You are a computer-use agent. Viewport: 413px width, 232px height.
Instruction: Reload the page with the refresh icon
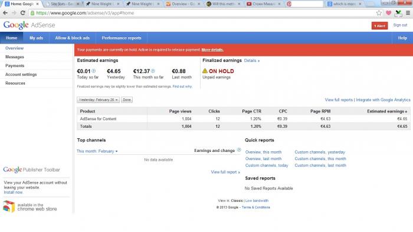(23, 13)
